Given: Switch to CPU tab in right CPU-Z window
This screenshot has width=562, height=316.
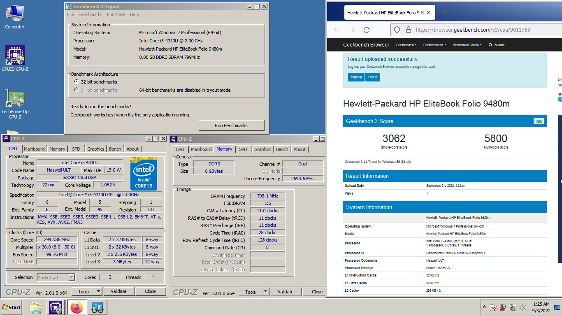Looking at the screenshot, I should tap(180, 149).
